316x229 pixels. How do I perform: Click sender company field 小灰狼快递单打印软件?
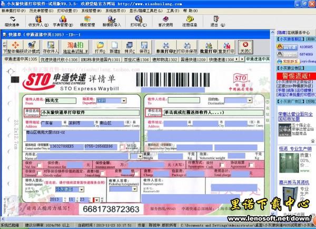(90, 112)
